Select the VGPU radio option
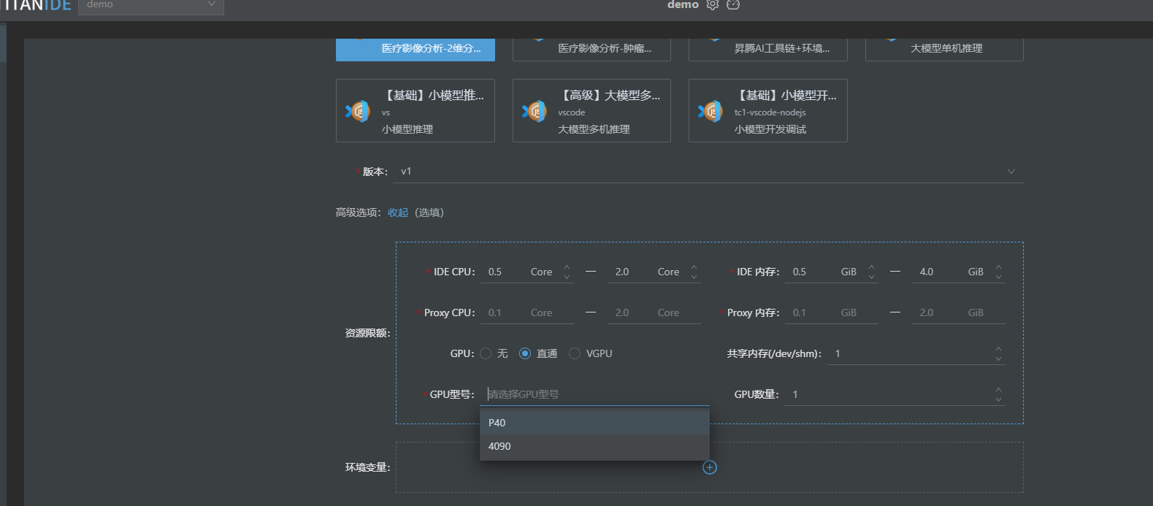 tap(575, 353)
